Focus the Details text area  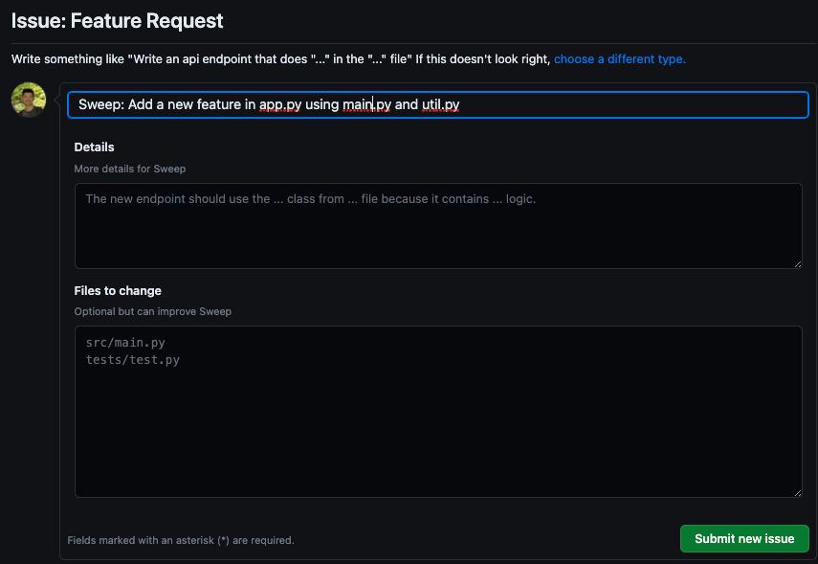click(x=438, y=226)
